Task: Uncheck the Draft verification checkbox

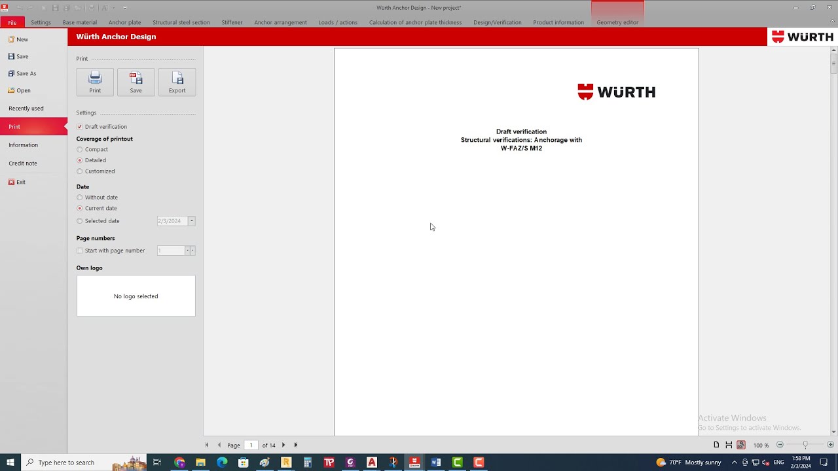Action: [80, 127]
